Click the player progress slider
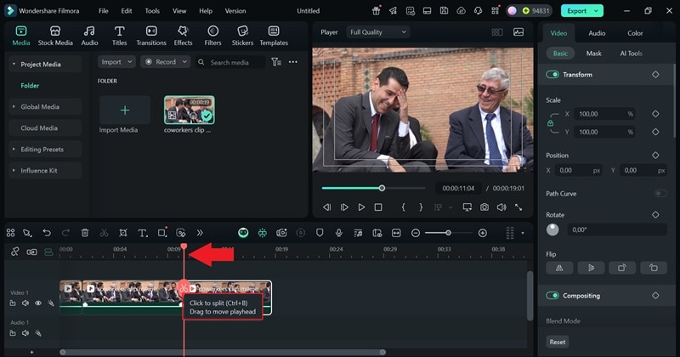 (x=374, y=188)
